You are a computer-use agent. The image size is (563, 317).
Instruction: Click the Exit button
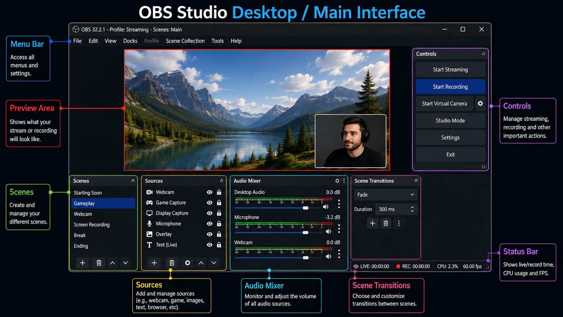pos(450,155)
